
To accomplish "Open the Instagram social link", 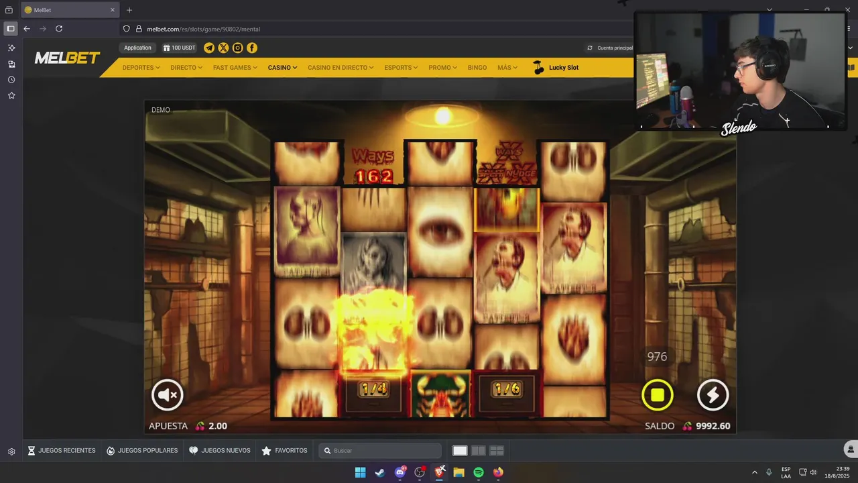I will [237, 48].
